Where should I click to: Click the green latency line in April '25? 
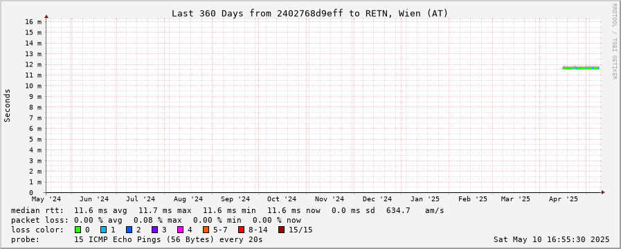pos(581,68)
